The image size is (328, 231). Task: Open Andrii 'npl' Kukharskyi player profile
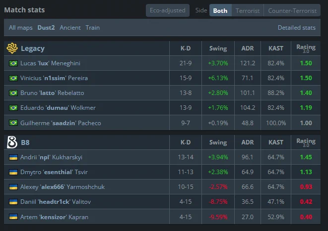(x=51, y=157)
